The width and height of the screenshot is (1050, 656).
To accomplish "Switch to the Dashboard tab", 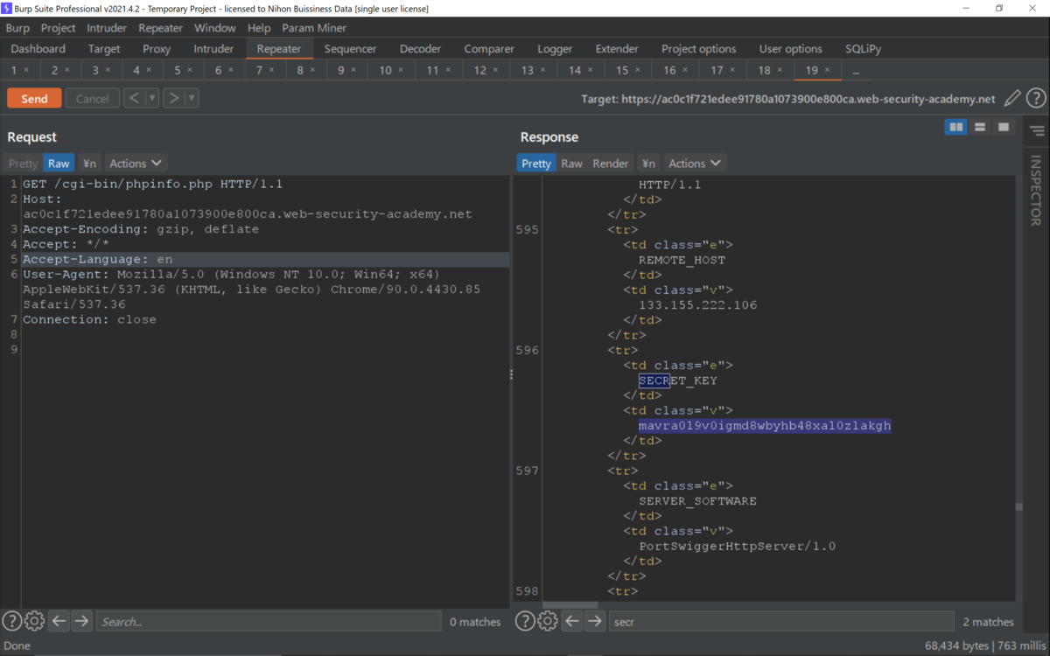I will pyautogui.click(x=38, y=49).
